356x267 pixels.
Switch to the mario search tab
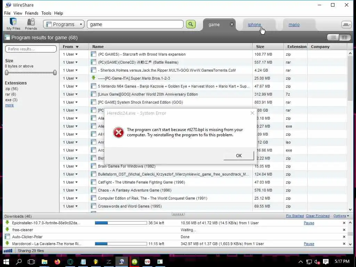[x=294, y=25]
